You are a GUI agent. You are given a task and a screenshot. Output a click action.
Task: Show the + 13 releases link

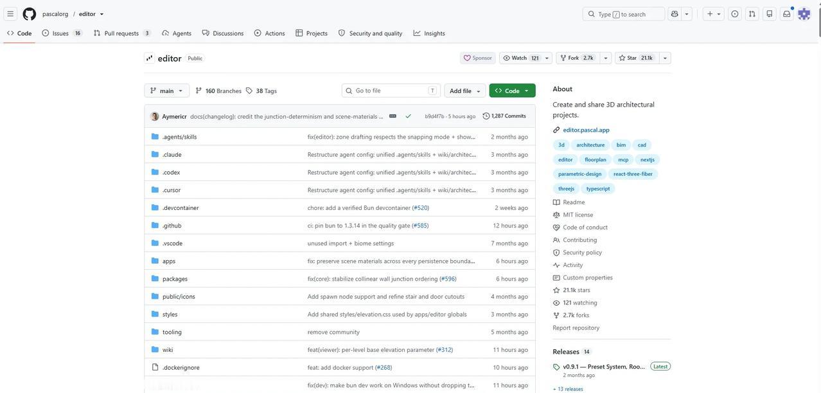(568, 389)
